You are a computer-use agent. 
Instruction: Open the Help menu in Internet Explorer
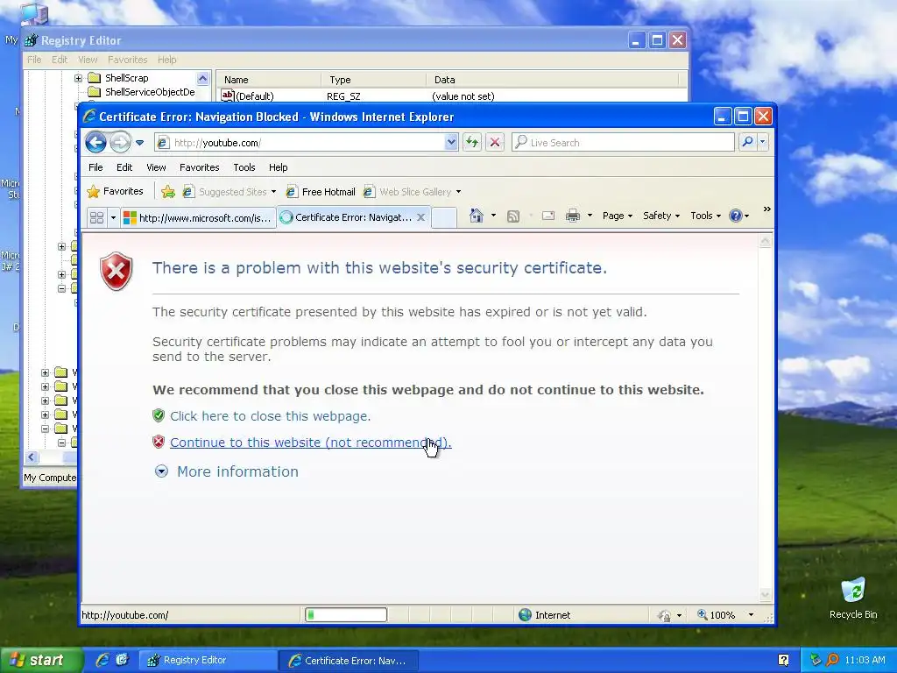click(278, 167)
